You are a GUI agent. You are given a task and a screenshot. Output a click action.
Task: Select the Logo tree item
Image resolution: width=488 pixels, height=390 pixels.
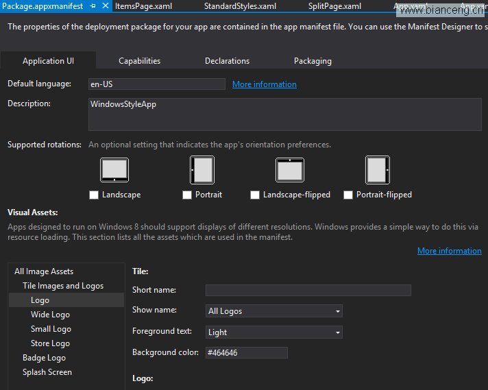point(66,300)
